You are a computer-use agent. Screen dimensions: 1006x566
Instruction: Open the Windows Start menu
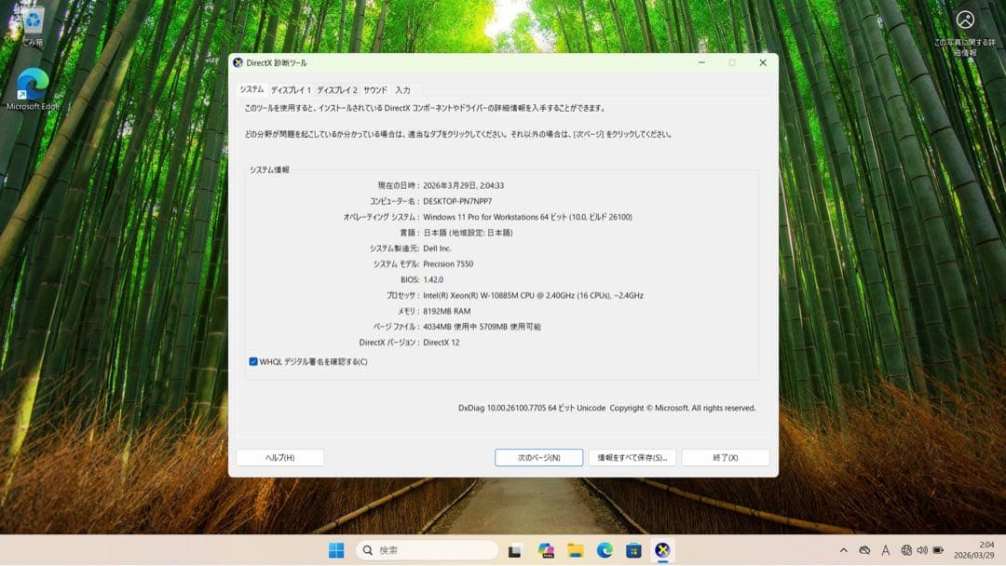coord(336,550)
